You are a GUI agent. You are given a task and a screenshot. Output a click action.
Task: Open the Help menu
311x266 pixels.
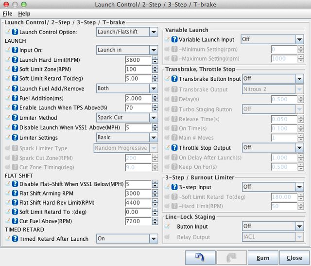24,14
